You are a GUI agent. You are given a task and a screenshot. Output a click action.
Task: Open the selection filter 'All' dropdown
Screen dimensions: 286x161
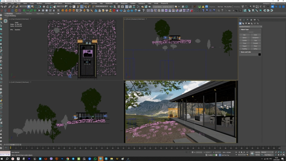coord(23,7)
